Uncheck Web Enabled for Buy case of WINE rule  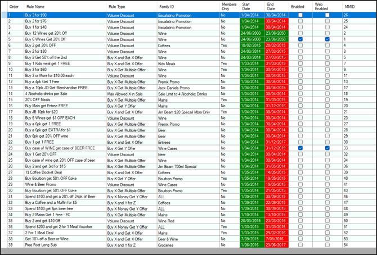tap(327, 148)
